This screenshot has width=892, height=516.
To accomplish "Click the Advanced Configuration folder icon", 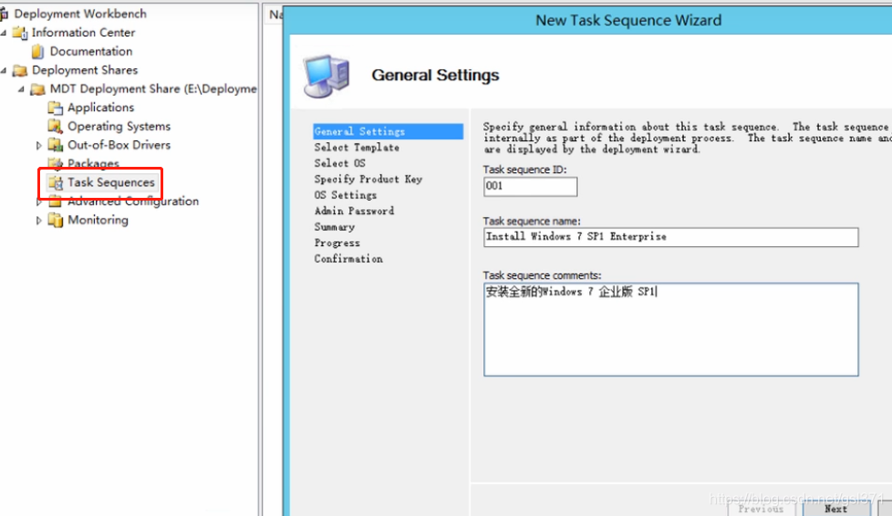I will tap(56, 201).
